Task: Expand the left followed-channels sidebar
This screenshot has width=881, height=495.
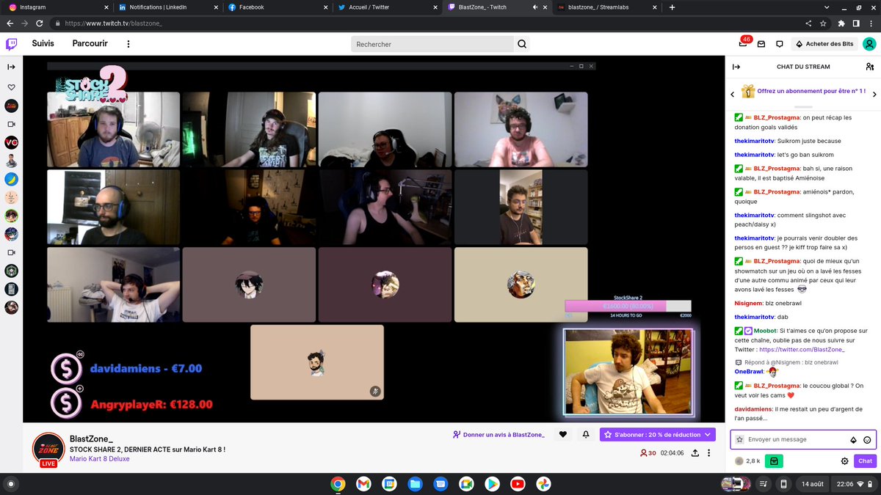Action: pos(12,67)
